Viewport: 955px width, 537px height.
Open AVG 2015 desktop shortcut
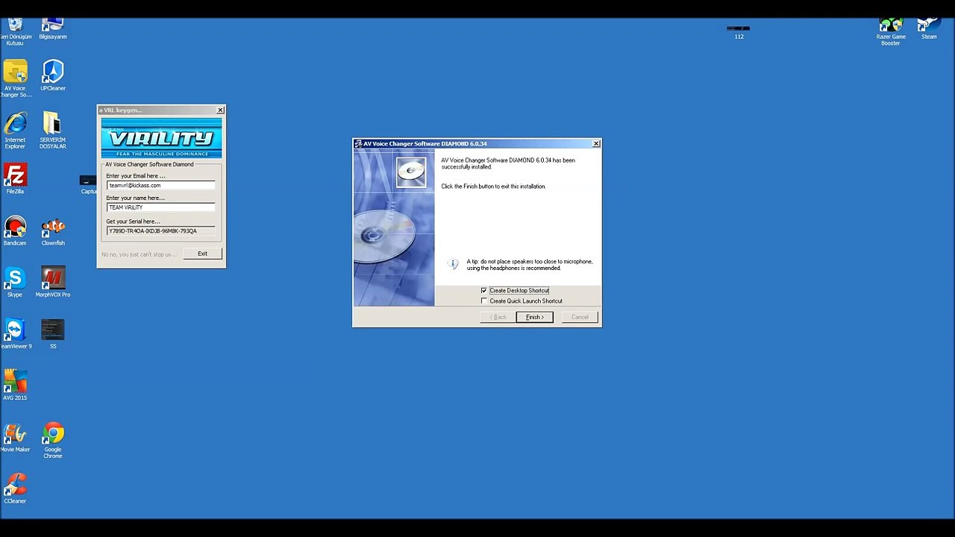(15, 385)
